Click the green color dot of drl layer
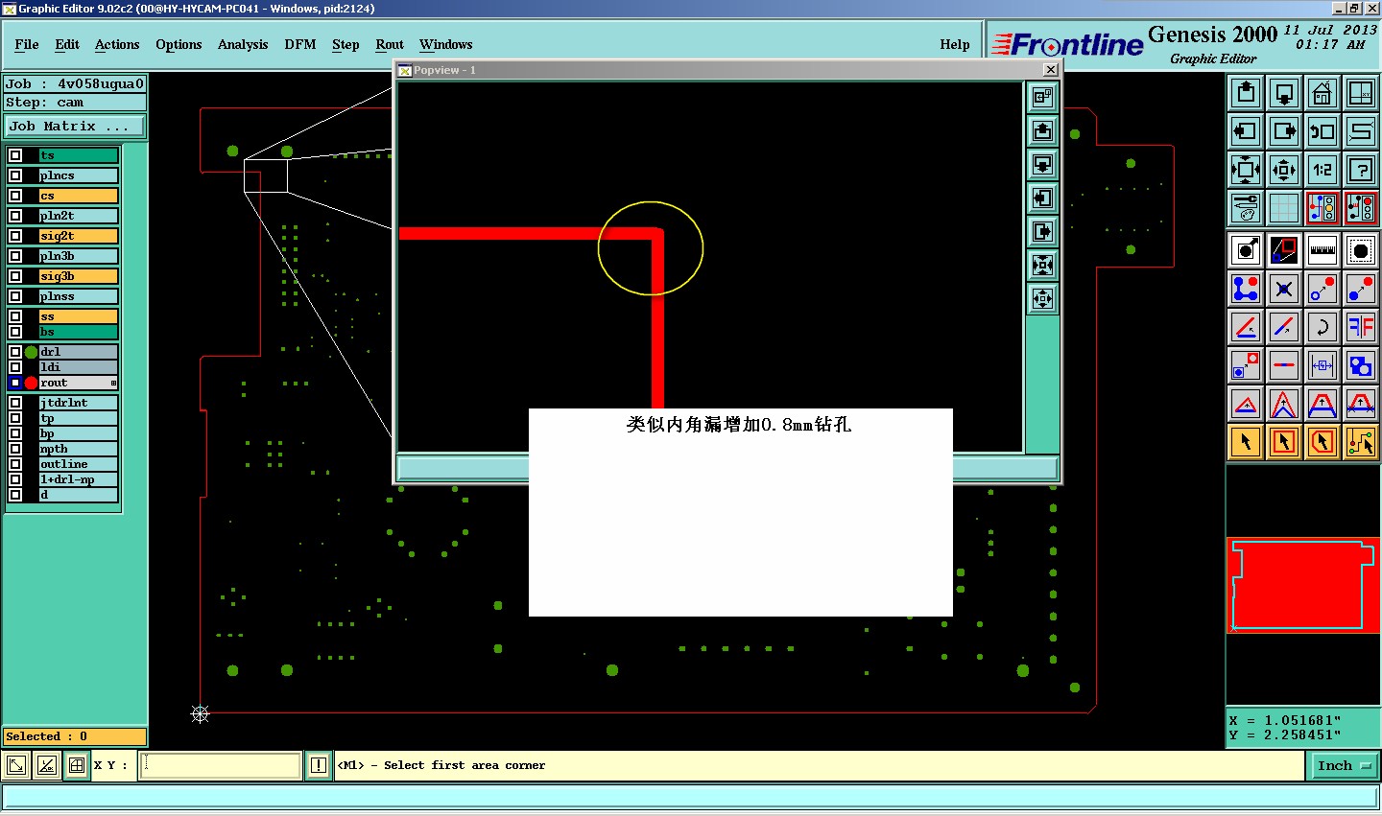Viewport: 1382px width, 816px height. (x=31, y=352)
